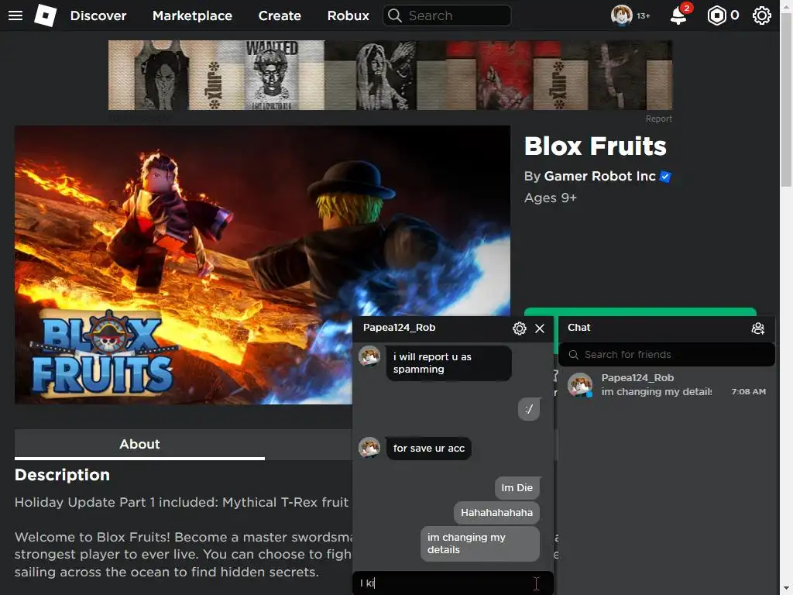Image resolution: width=793 pixels, height=595 pixels.
Task: Open the Robux page
Action: pos(348,15)
